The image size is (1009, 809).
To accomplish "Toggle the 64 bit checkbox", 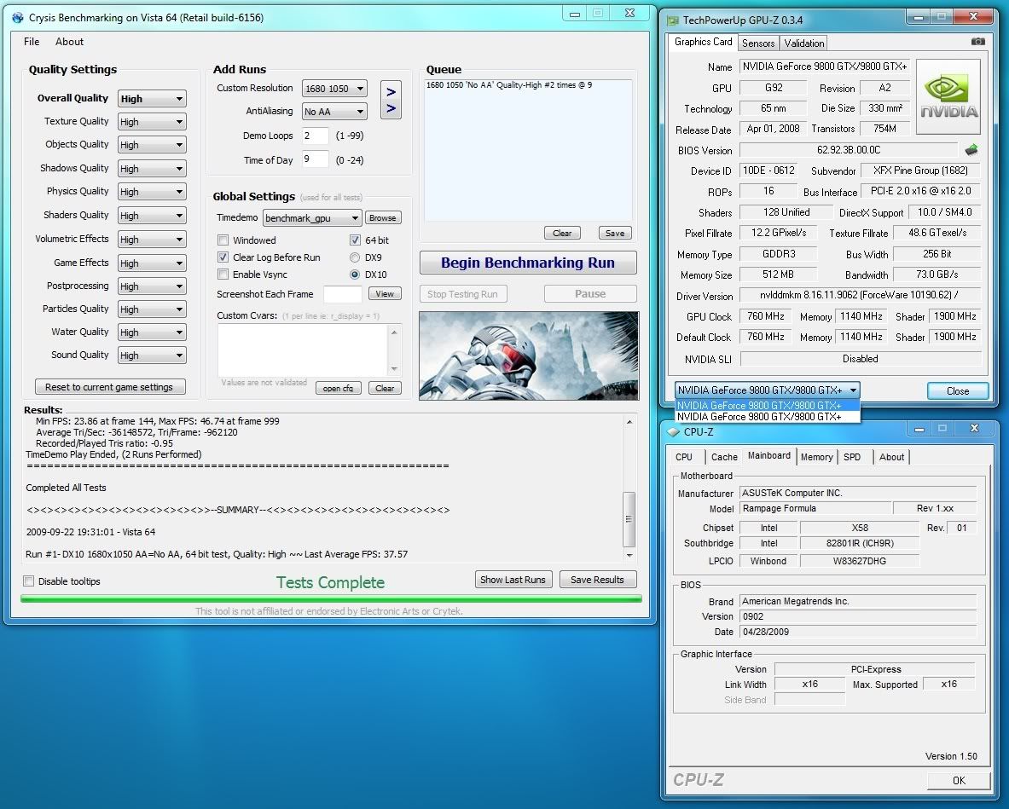I will pyautogui.click(x=355, y=240).
